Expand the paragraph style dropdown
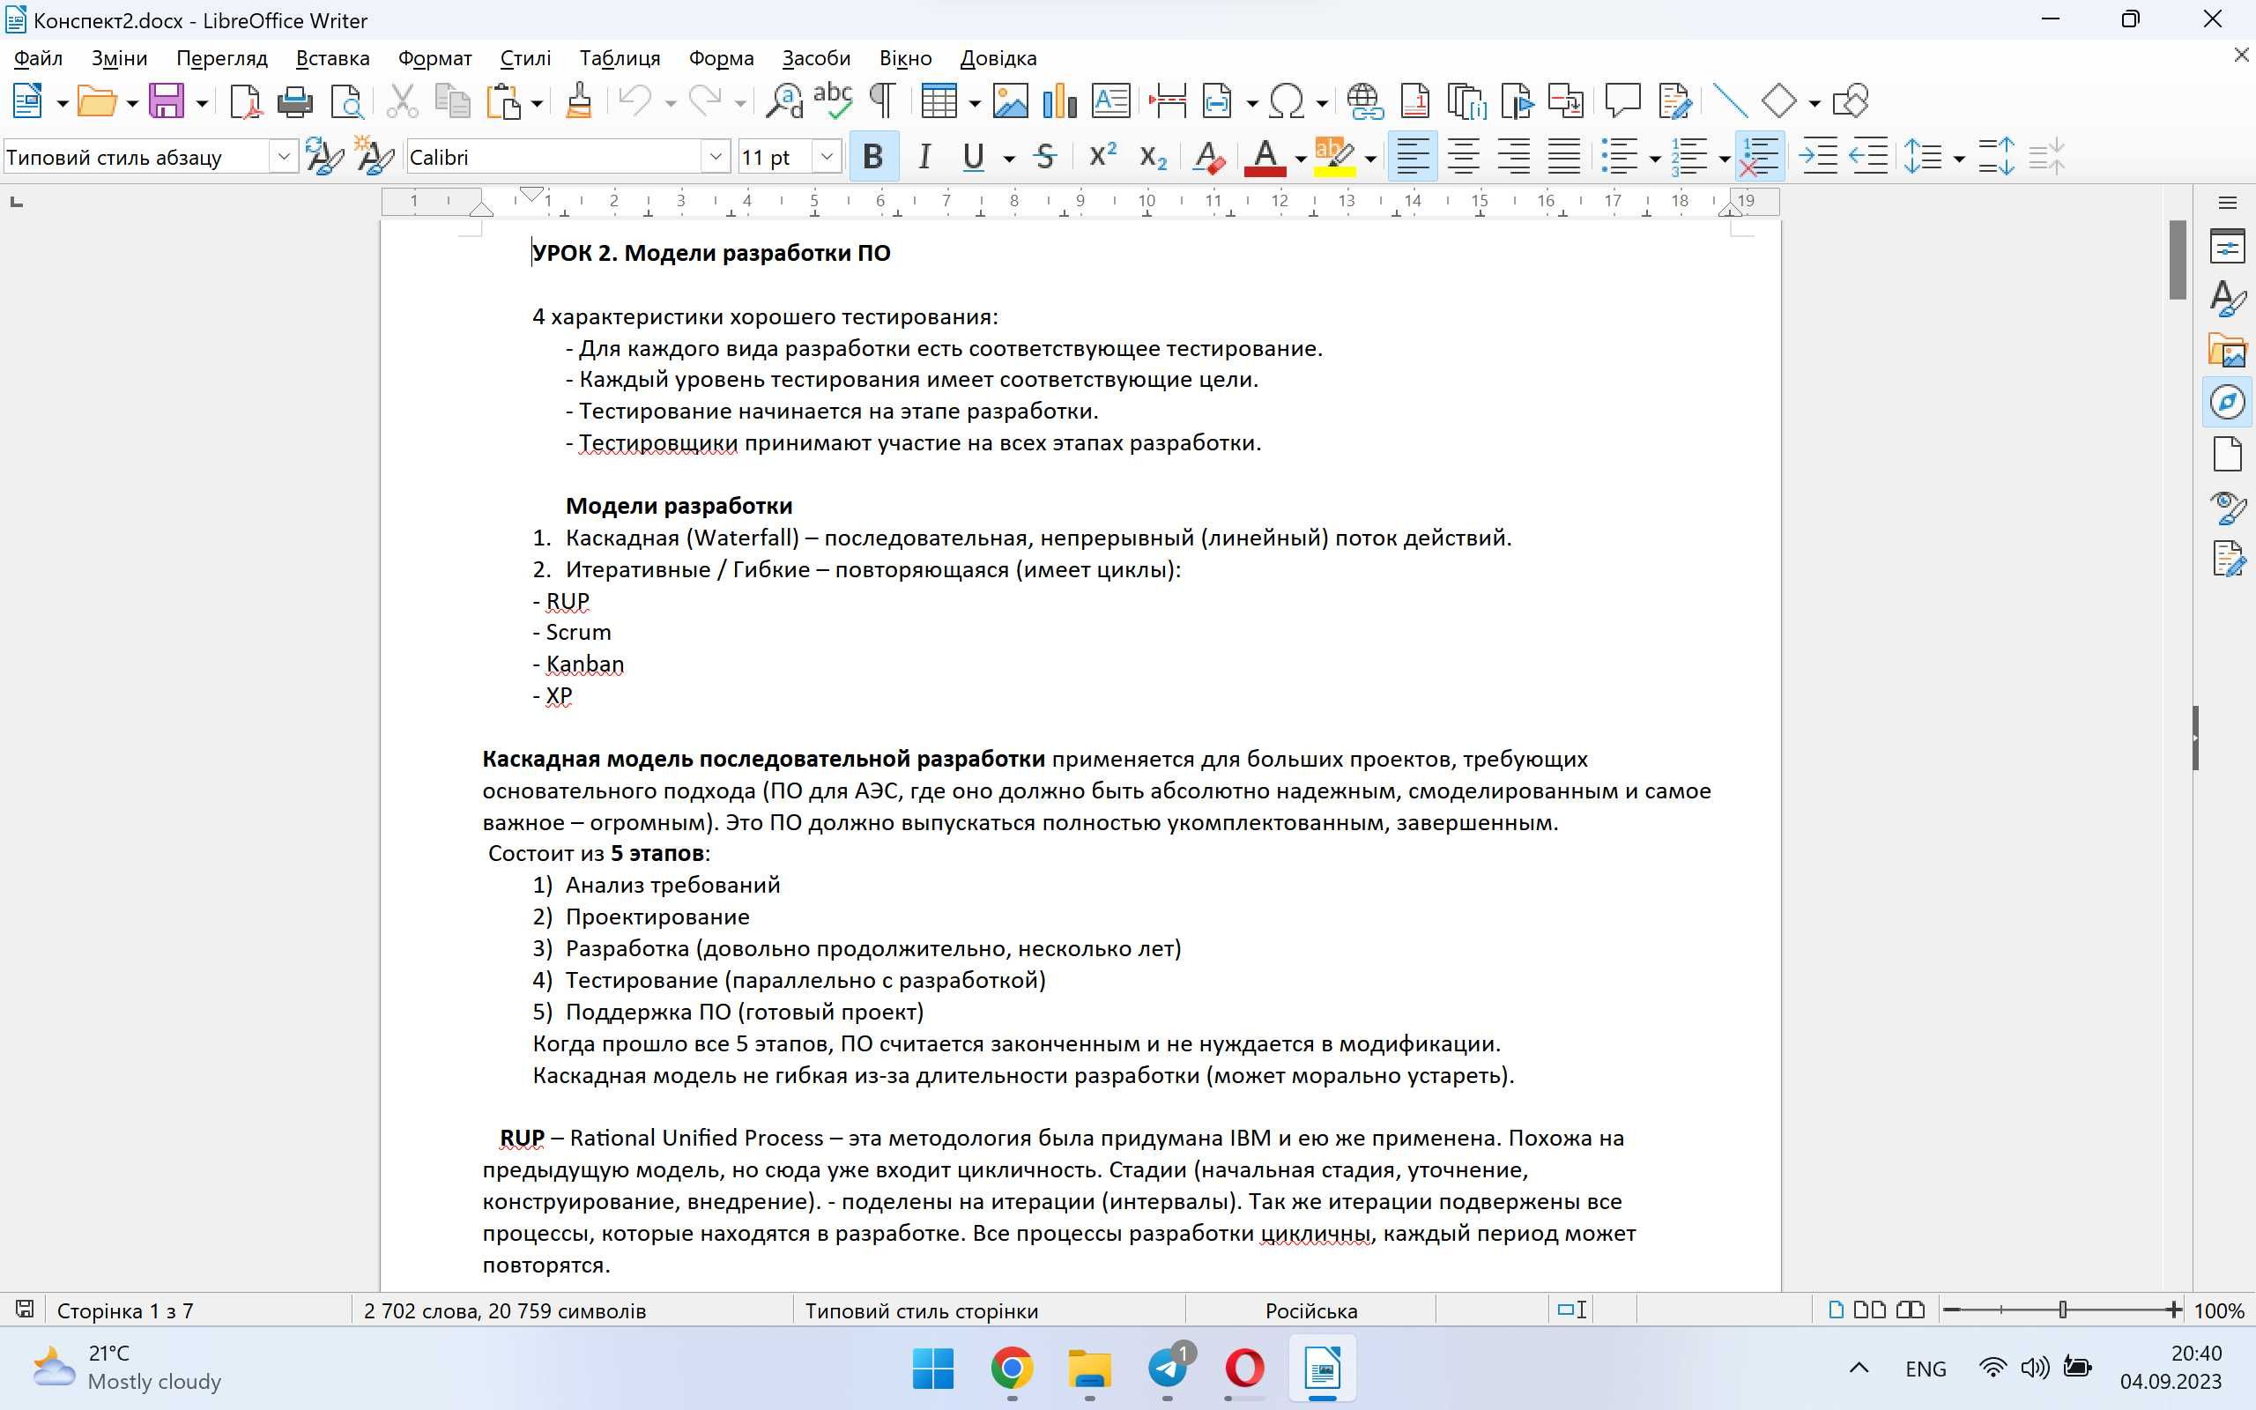Image resolution: width=2256 pixels, height=1410 pixels. 284,157
